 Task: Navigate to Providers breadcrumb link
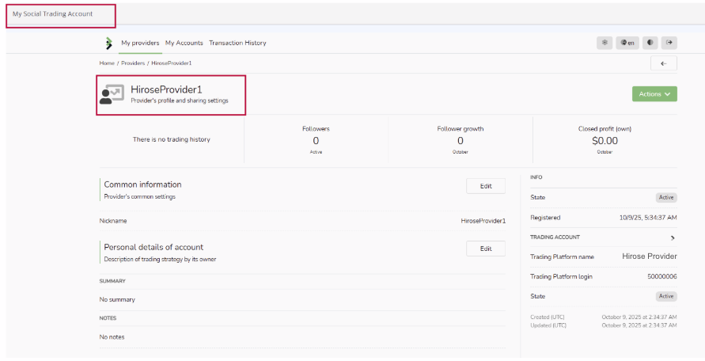pyautogui.click(x=133, y=63)
